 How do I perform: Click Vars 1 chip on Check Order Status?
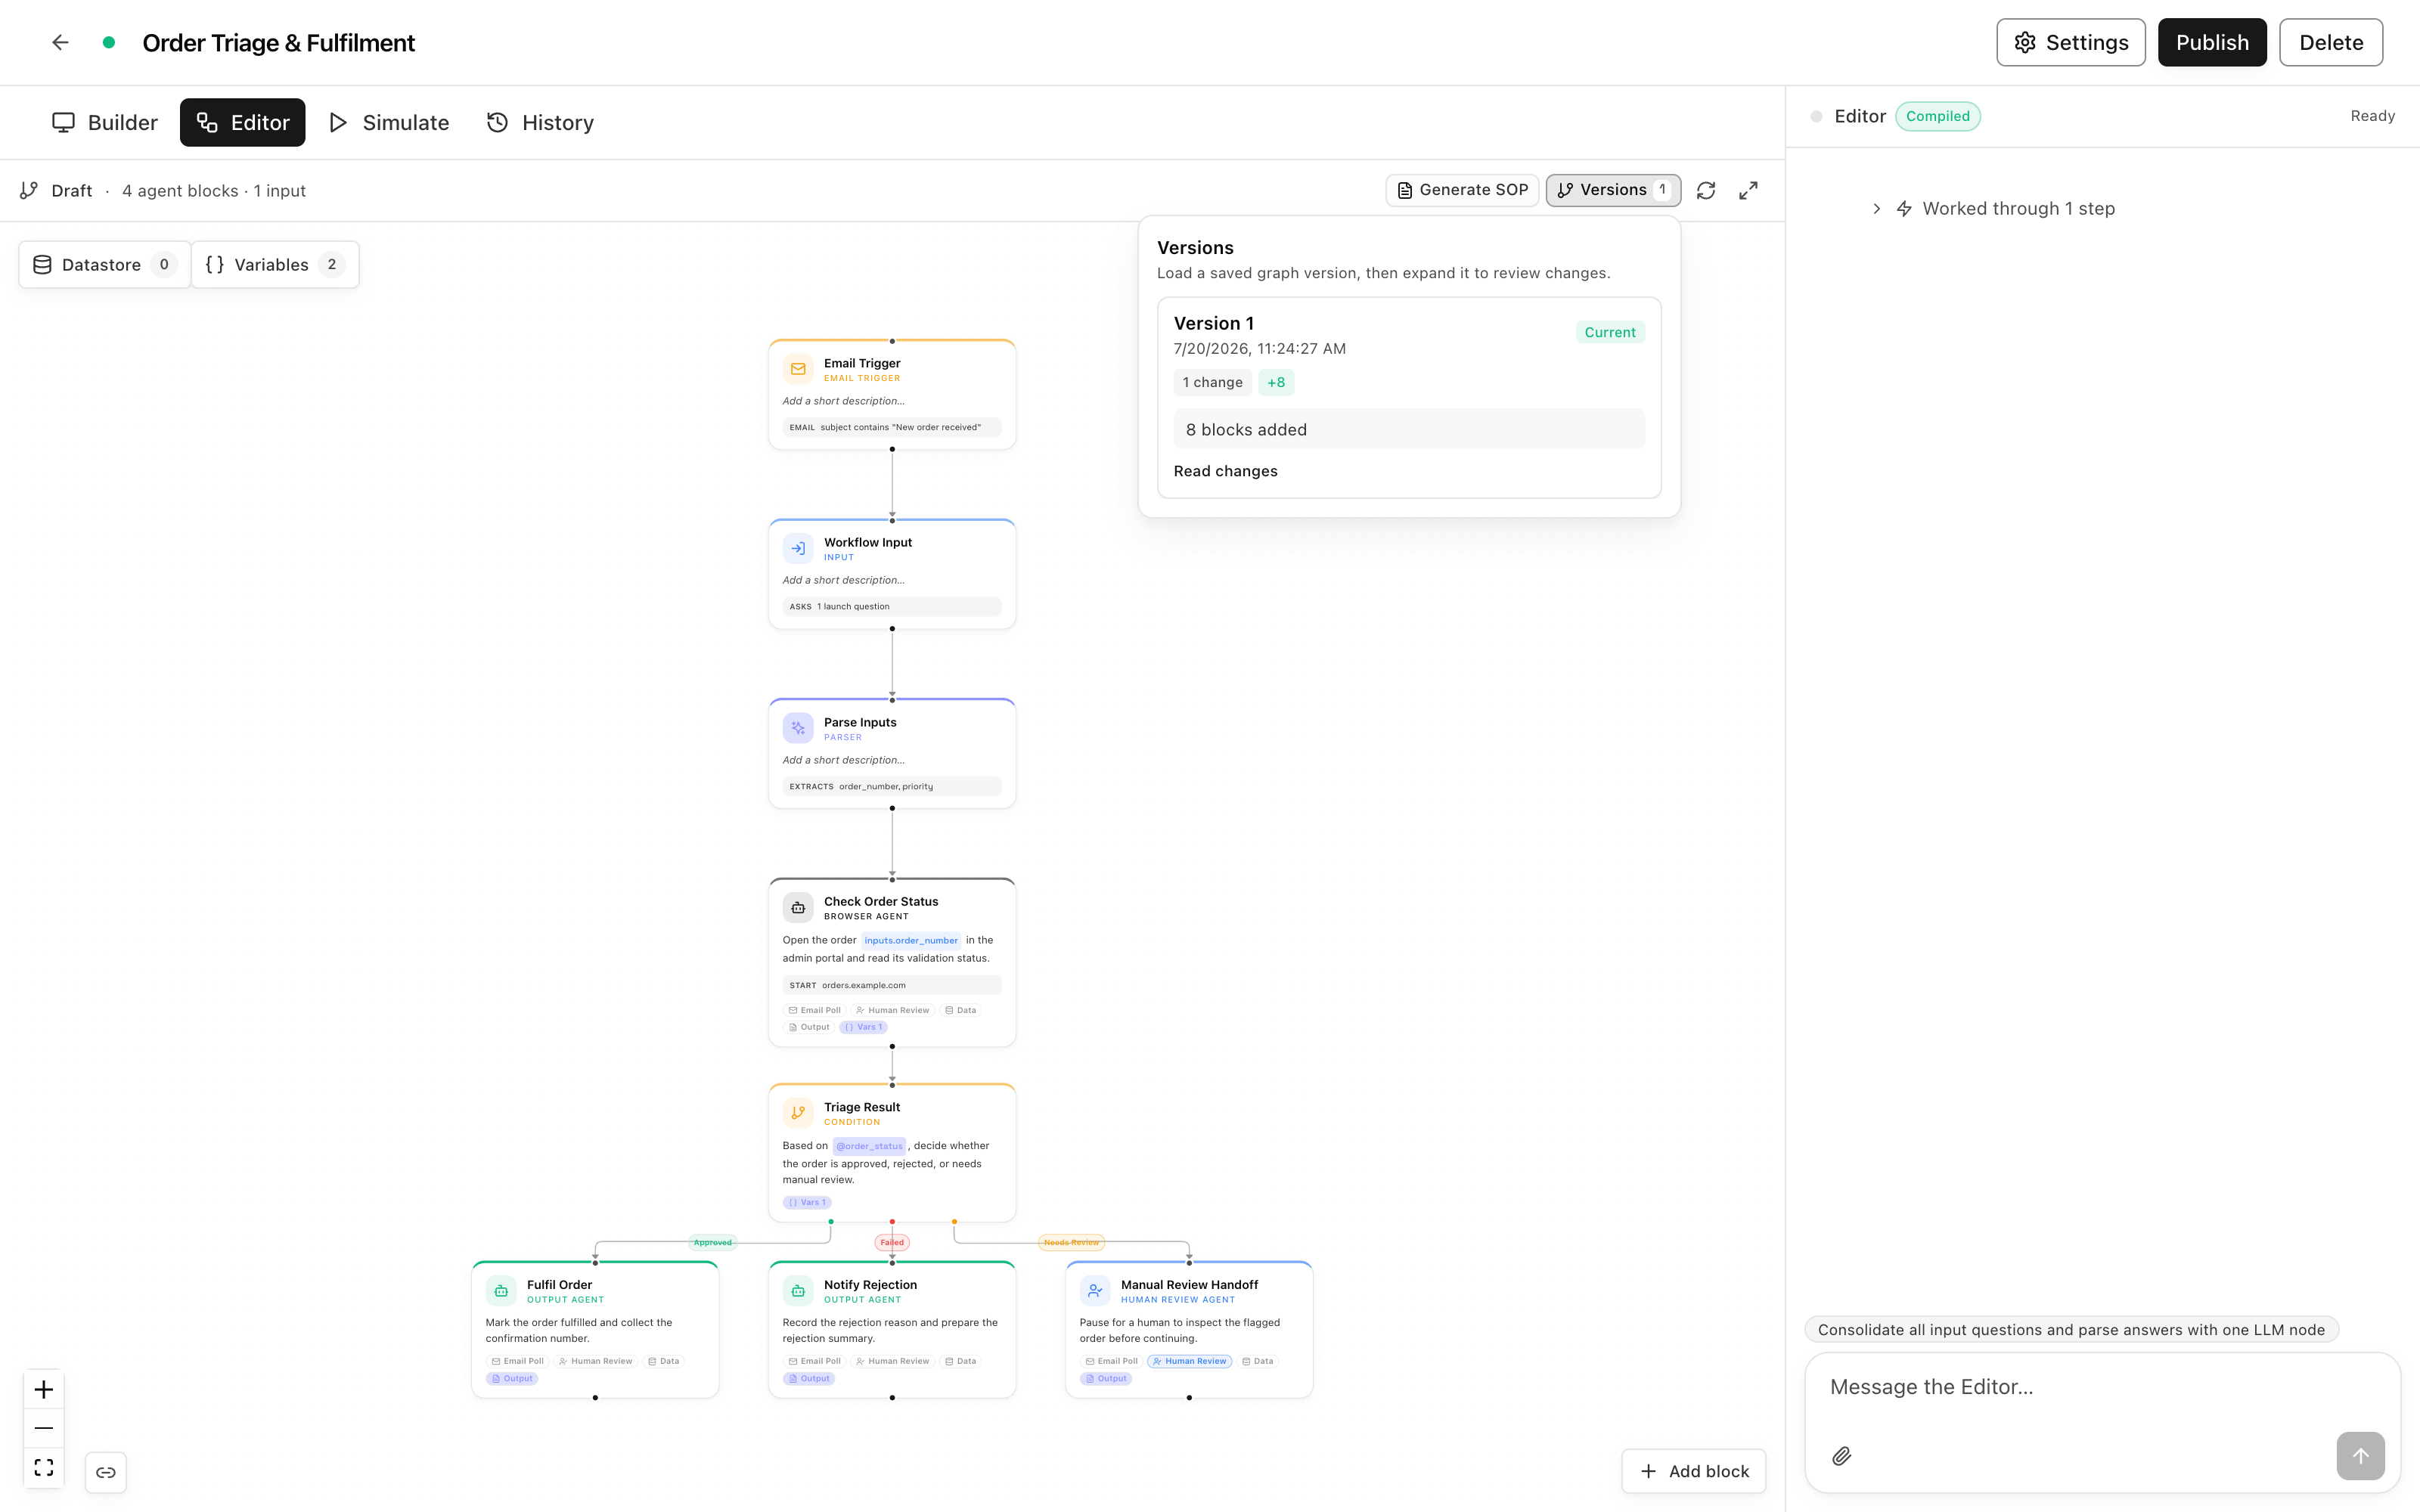(x=863, y=1027)
